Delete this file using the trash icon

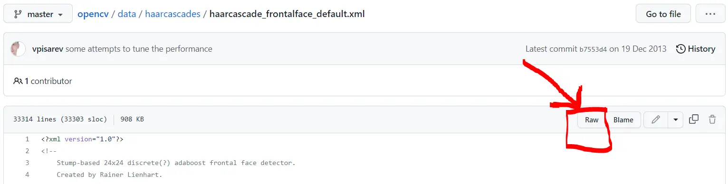point(712,120)
